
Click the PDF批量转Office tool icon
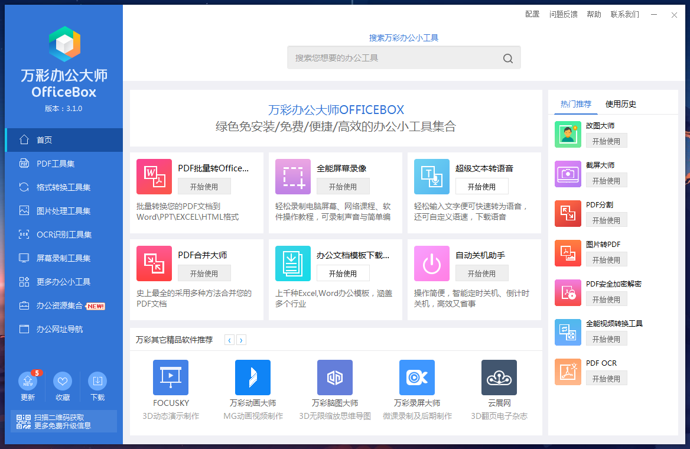point(154,177)
